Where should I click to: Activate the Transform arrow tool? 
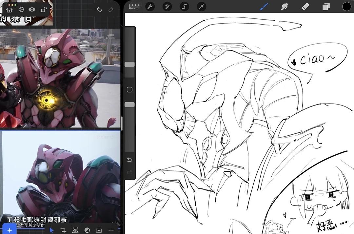(202, 7)
